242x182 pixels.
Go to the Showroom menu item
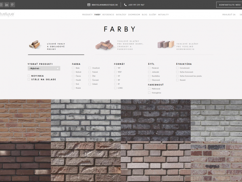pyautogui.click(x=134, y=14)
